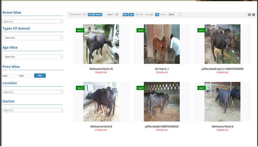Open the Breed Wise dropdown
Image resolution: width=258 pixels, height=147 pixels.
click(33, 22)
